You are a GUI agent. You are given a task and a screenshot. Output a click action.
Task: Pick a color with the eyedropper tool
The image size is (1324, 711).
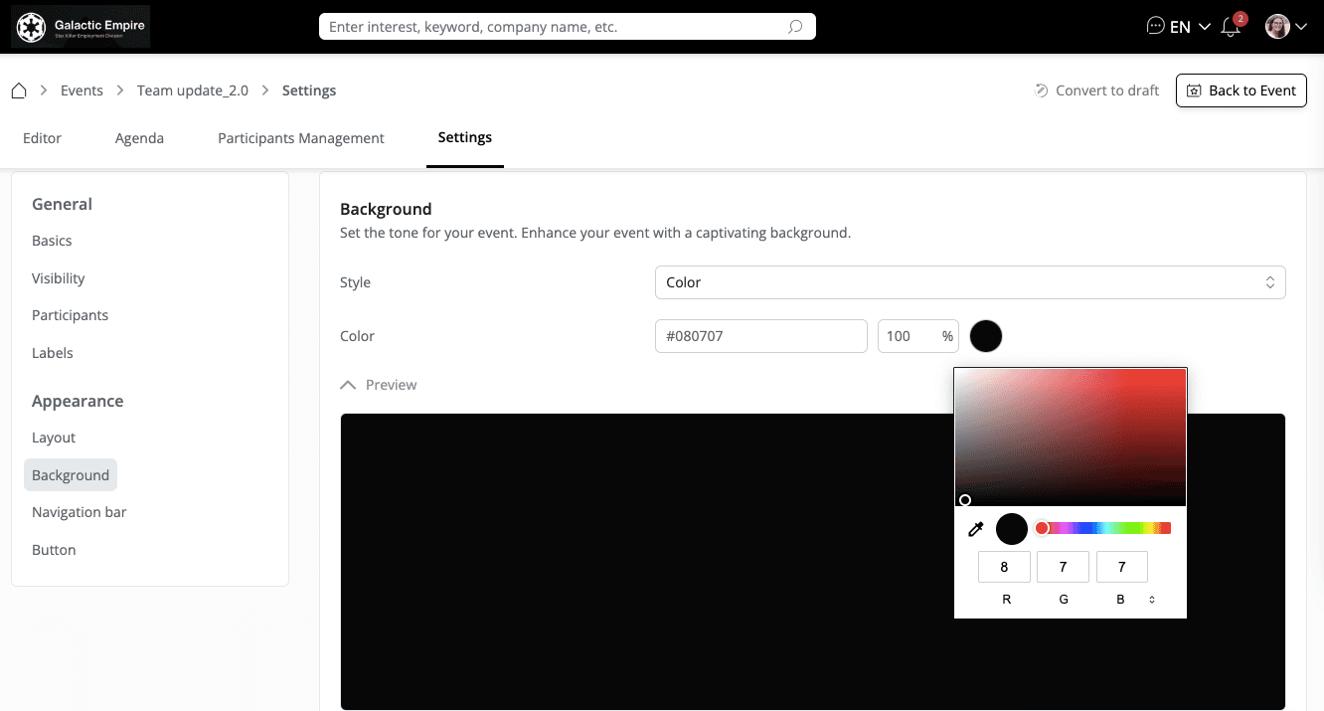tap(976, 529)
